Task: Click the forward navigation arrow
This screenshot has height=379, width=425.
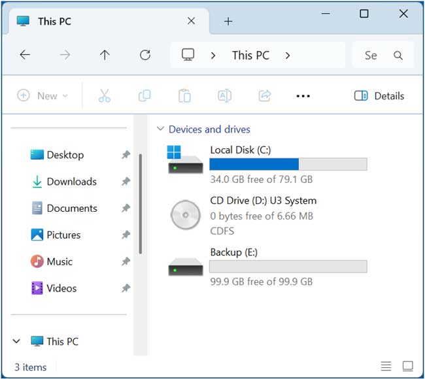Action: pos(65,55)
